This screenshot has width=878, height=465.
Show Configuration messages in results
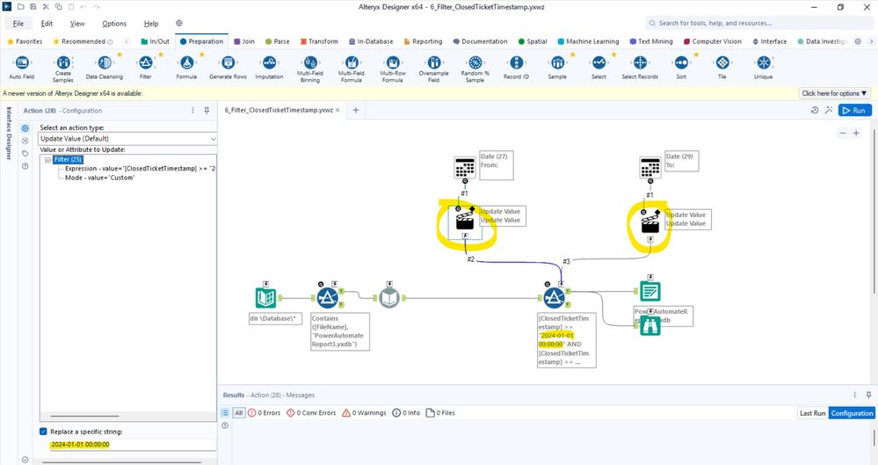(x=851, y=413)
